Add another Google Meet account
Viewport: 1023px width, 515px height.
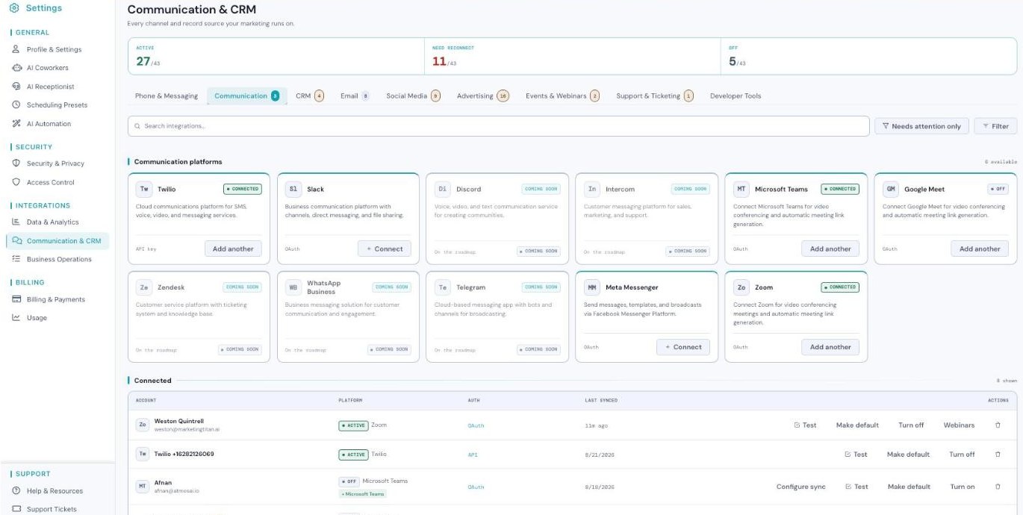980,249
